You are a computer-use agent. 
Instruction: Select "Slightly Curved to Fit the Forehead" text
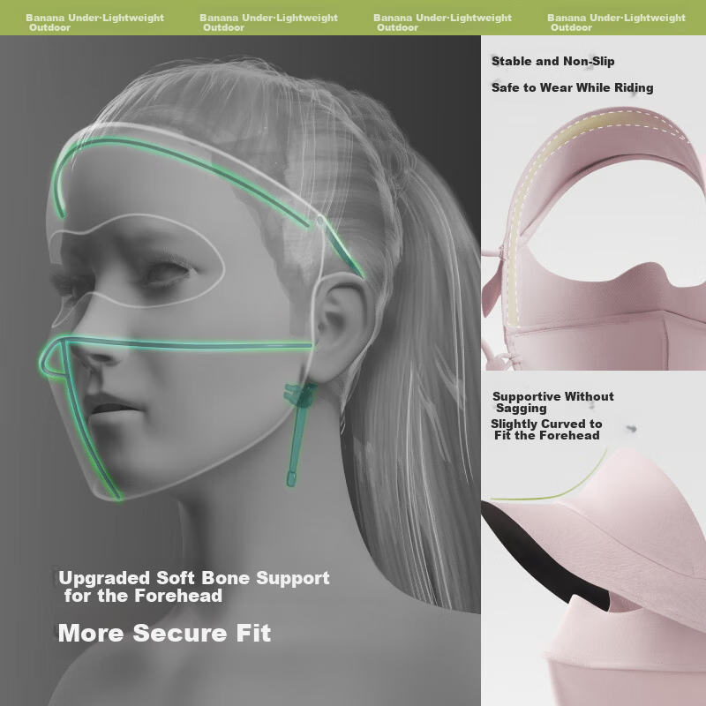(546, 430)
